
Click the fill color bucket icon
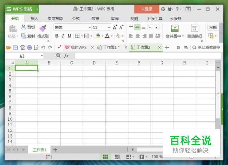98,36
